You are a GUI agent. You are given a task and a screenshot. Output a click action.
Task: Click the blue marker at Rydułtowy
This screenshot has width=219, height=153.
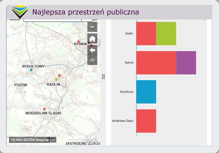click(x=31, y=70)
